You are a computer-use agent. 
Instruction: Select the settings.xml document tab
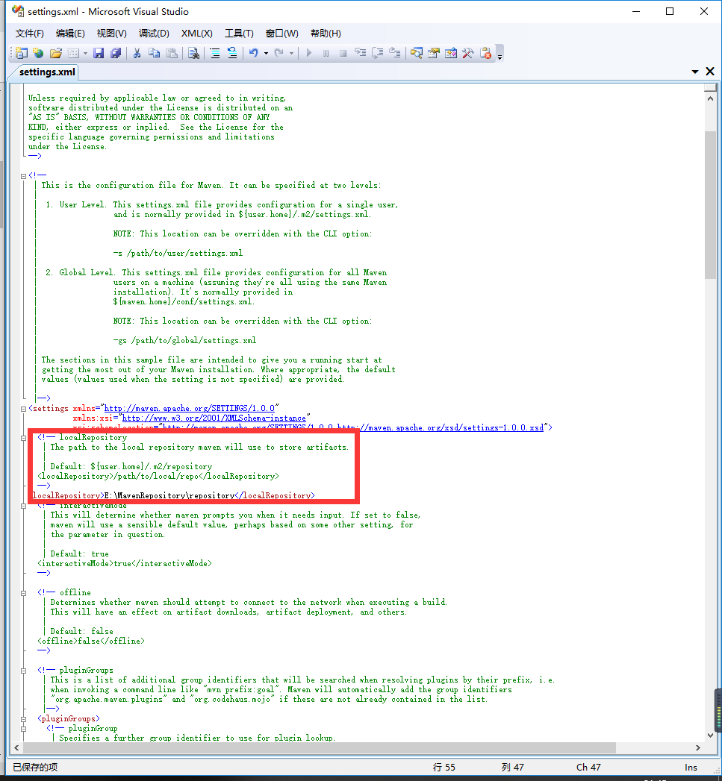click(x=47, y=72)
